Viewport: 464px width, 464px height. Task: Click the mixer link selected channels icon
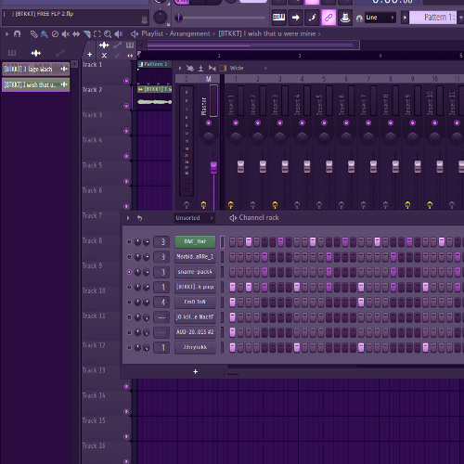coord(189,68)
